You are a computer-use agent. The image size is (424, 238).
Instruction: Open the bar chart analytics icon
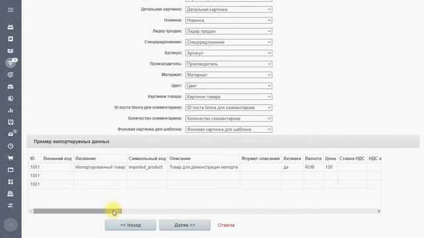(11, 110)
